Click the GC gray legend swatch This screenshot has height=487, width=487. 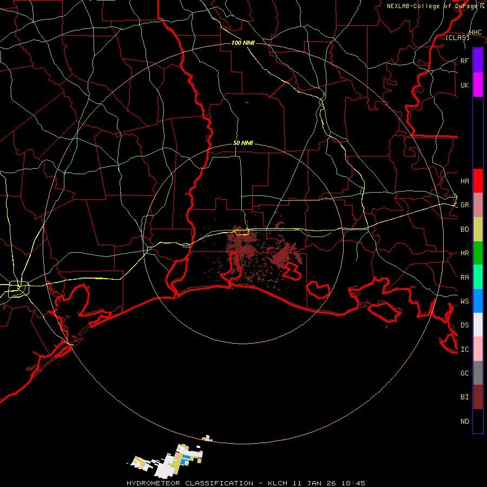(x=478, y=373)
